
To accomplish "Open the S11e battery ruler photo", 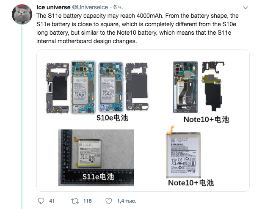I will 96,157.
